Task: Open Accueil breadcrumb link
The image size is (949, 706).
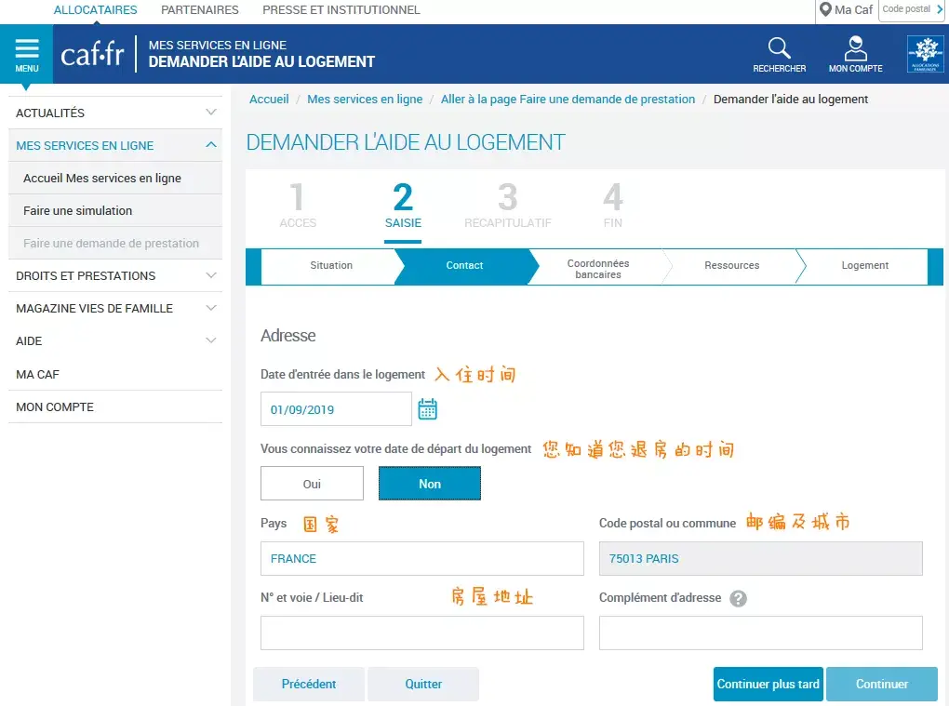Action: pos(269,100)
